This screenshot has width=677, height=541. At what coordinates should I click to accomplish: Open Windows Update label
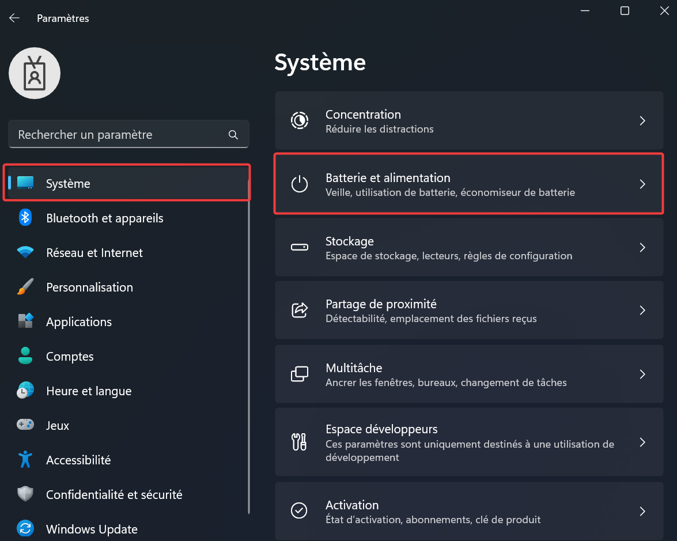point(92,529)
